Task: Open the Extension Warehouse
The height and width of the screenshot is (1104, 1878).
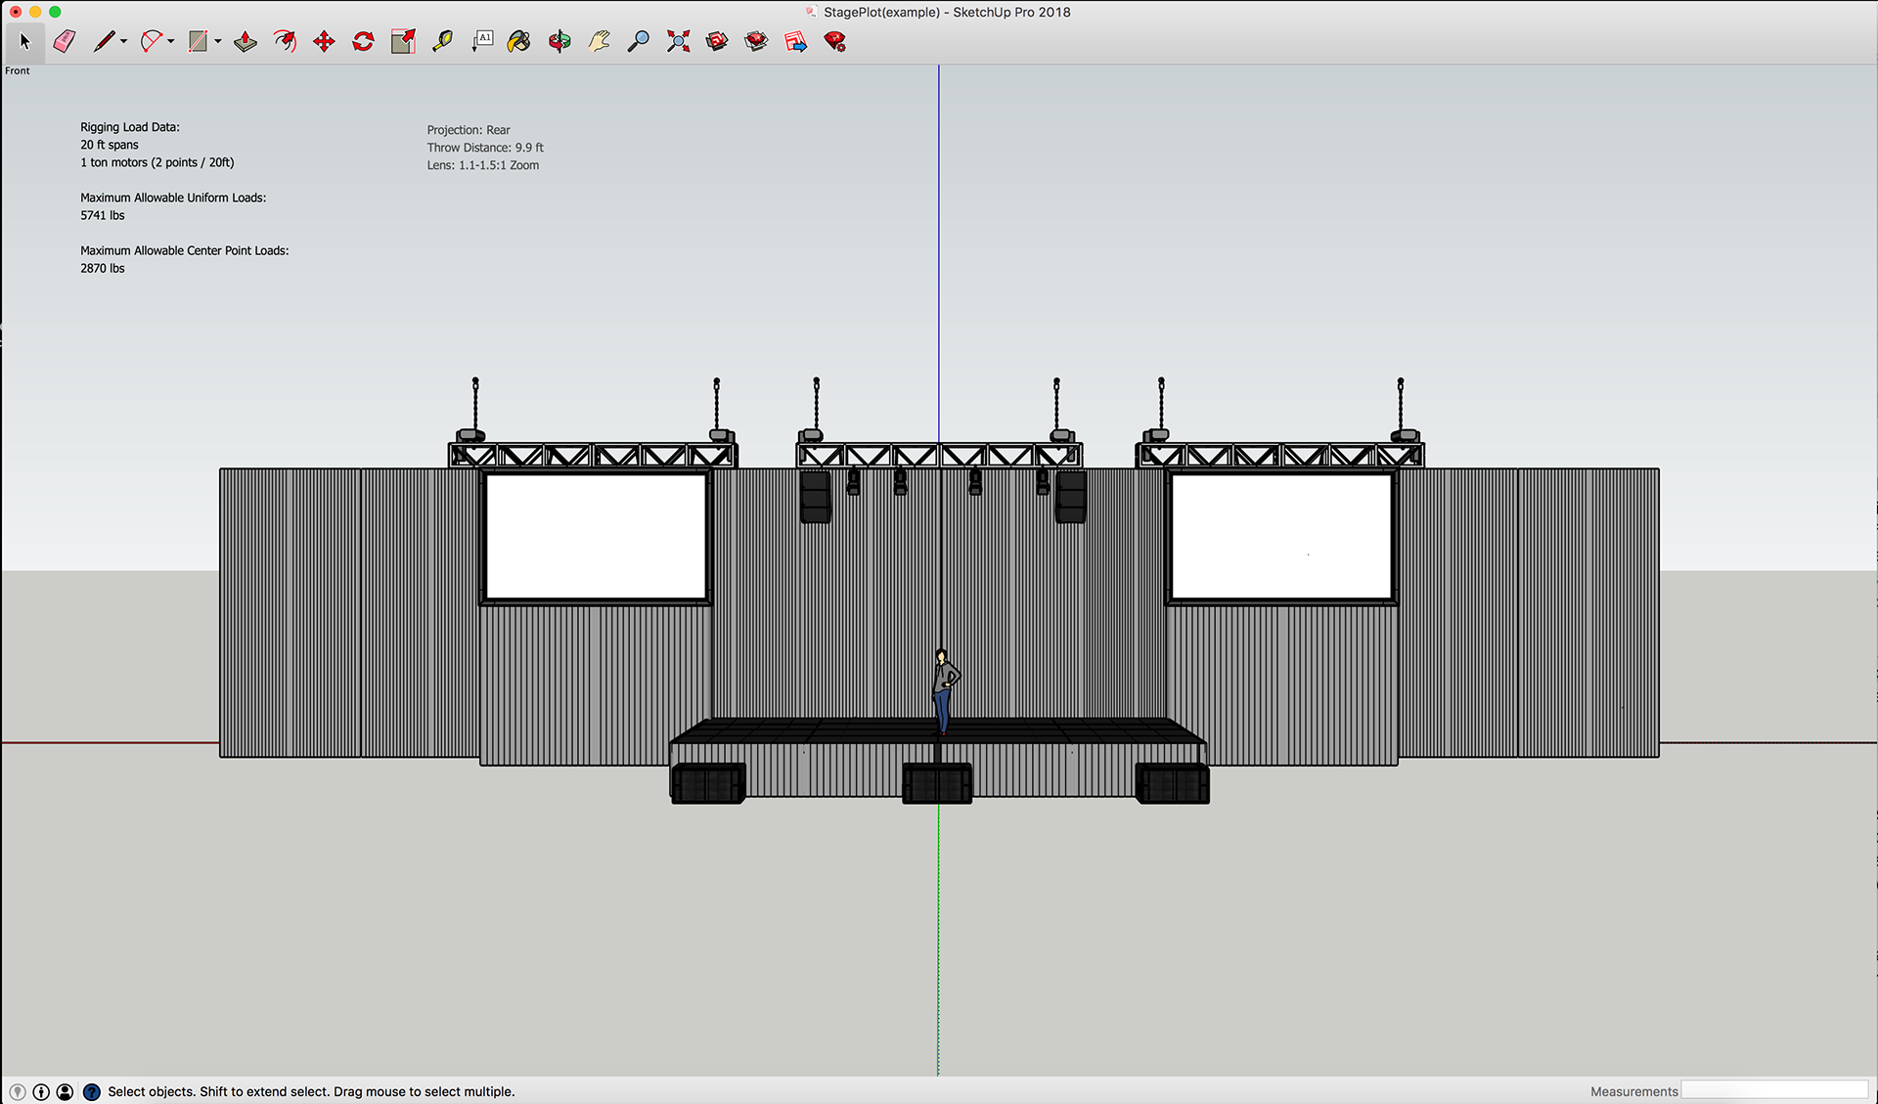Action: click(x=756, y=41)
